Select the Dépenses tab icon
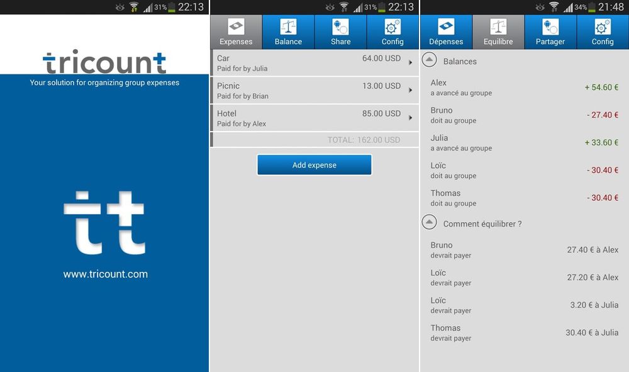This screenshot has height=372, width=629. point(446,27)
